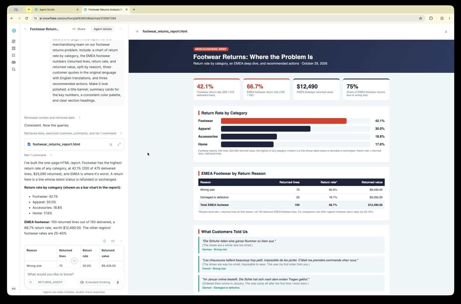The image size is (461, 304).
Task: Open Agent details
Action: pyautogui.click(x=103, y=29)
